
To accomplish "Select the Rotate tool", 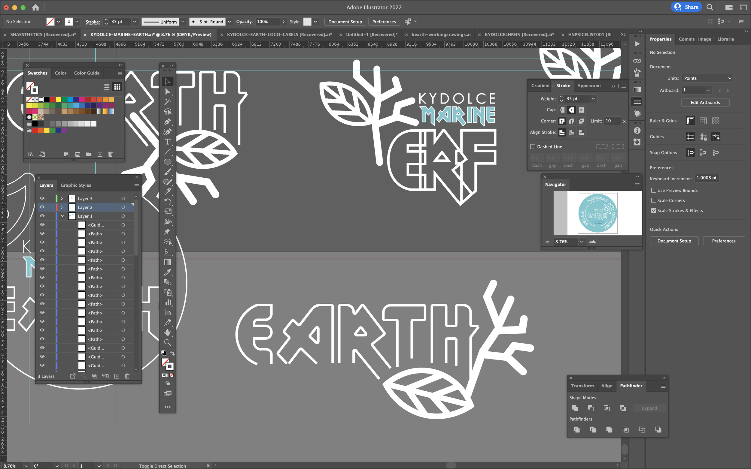I will (x=167, y=202).
